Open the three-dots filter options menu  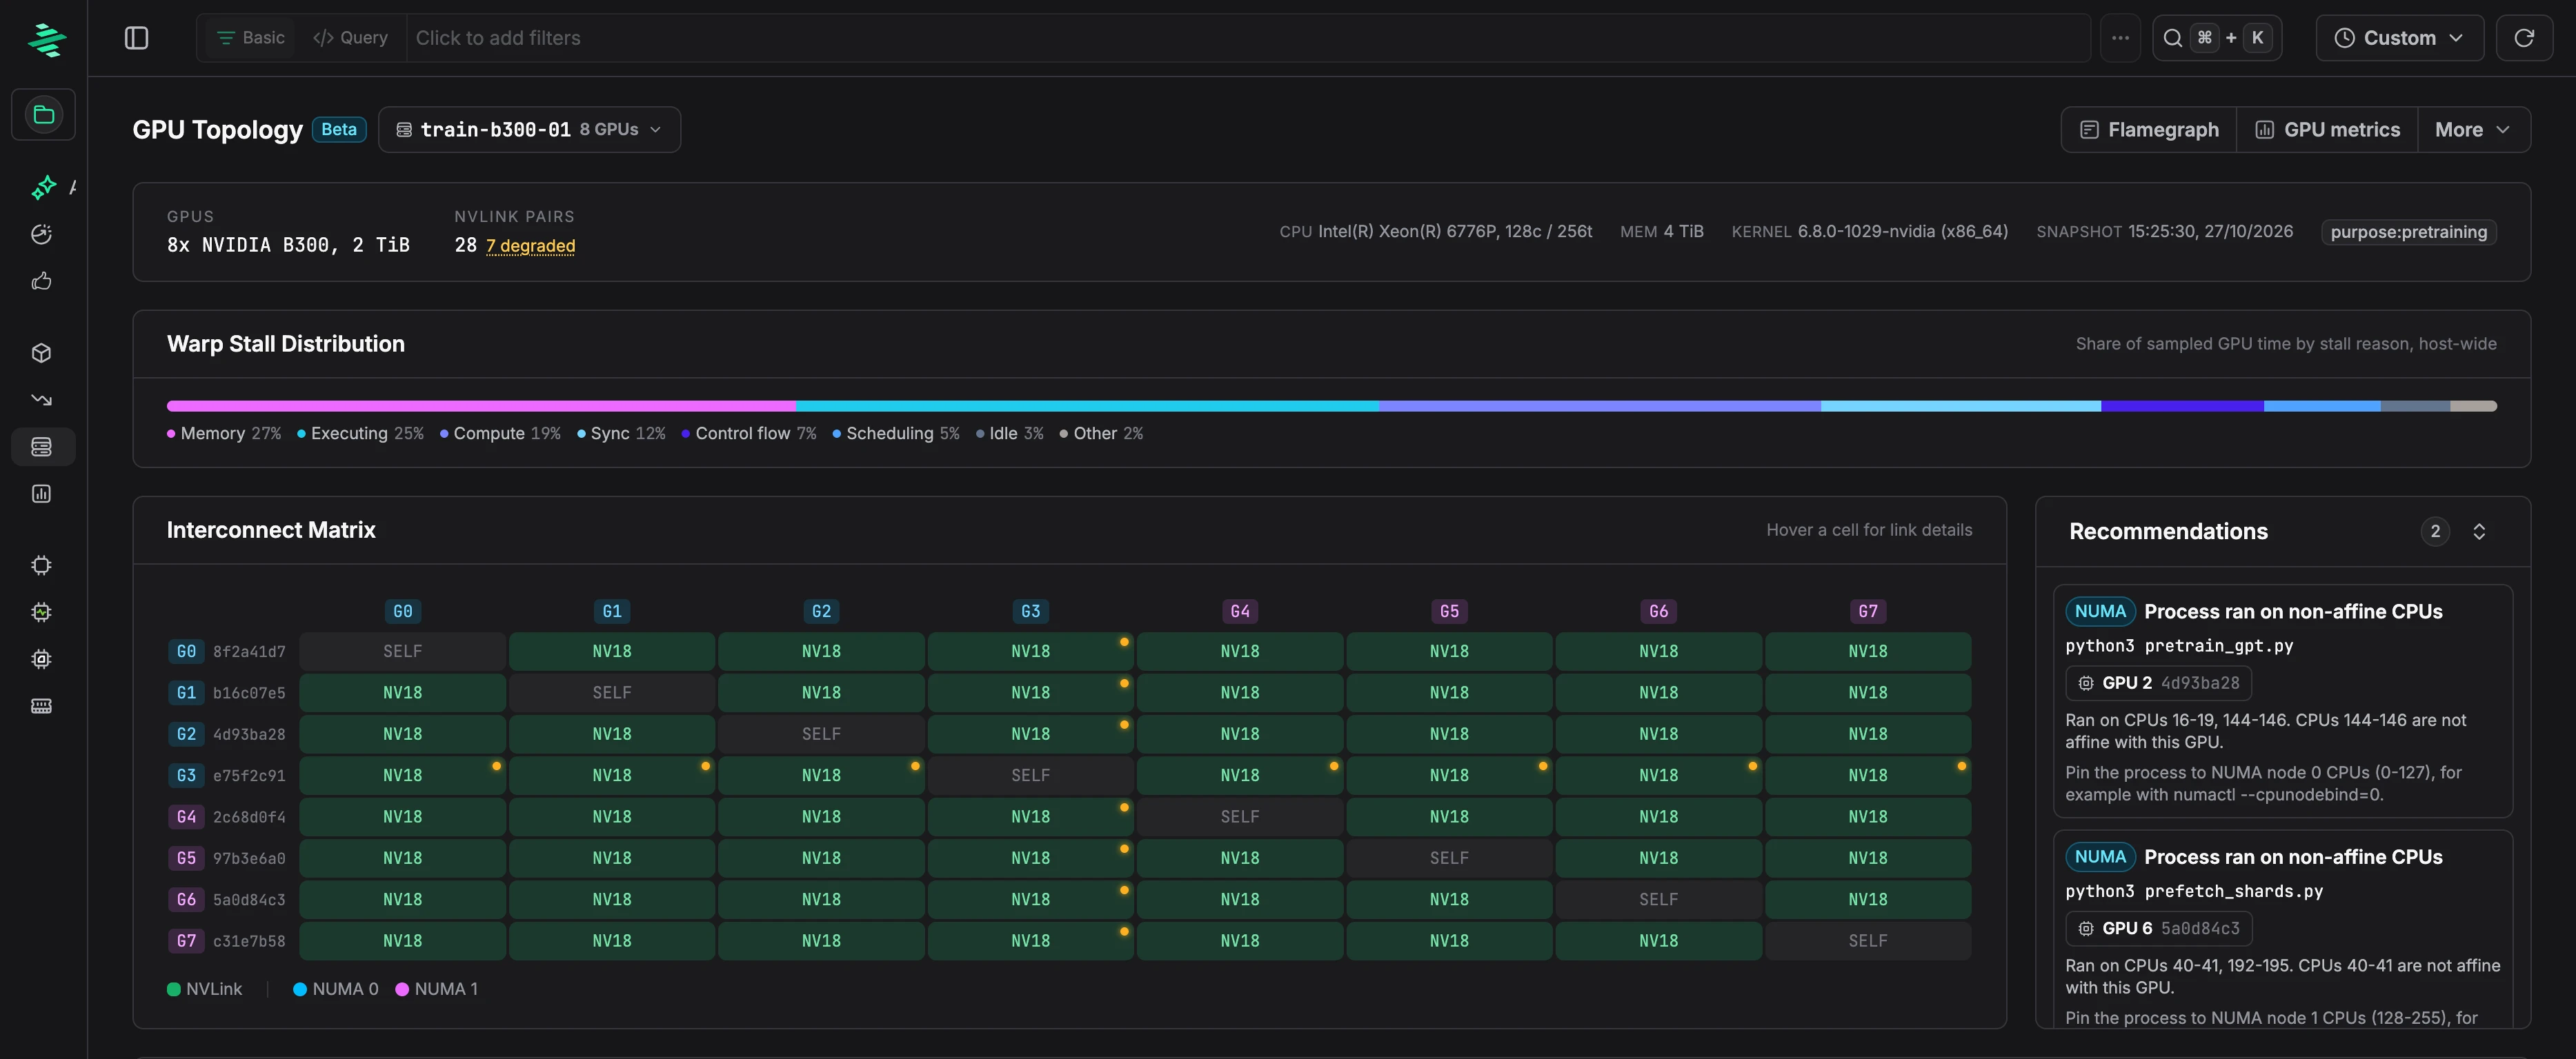coord(2120,38)
